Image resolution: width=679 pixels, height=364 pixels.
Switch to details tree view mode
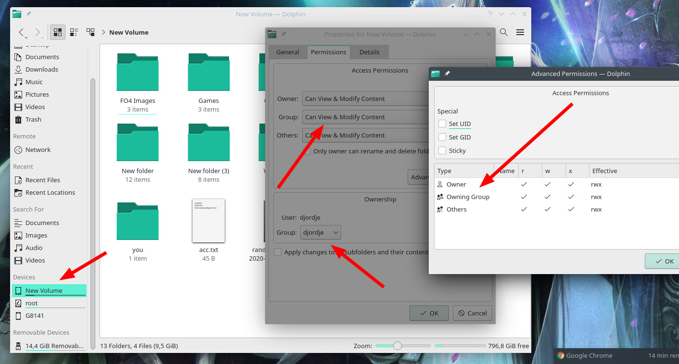click(x=90, y=32)
